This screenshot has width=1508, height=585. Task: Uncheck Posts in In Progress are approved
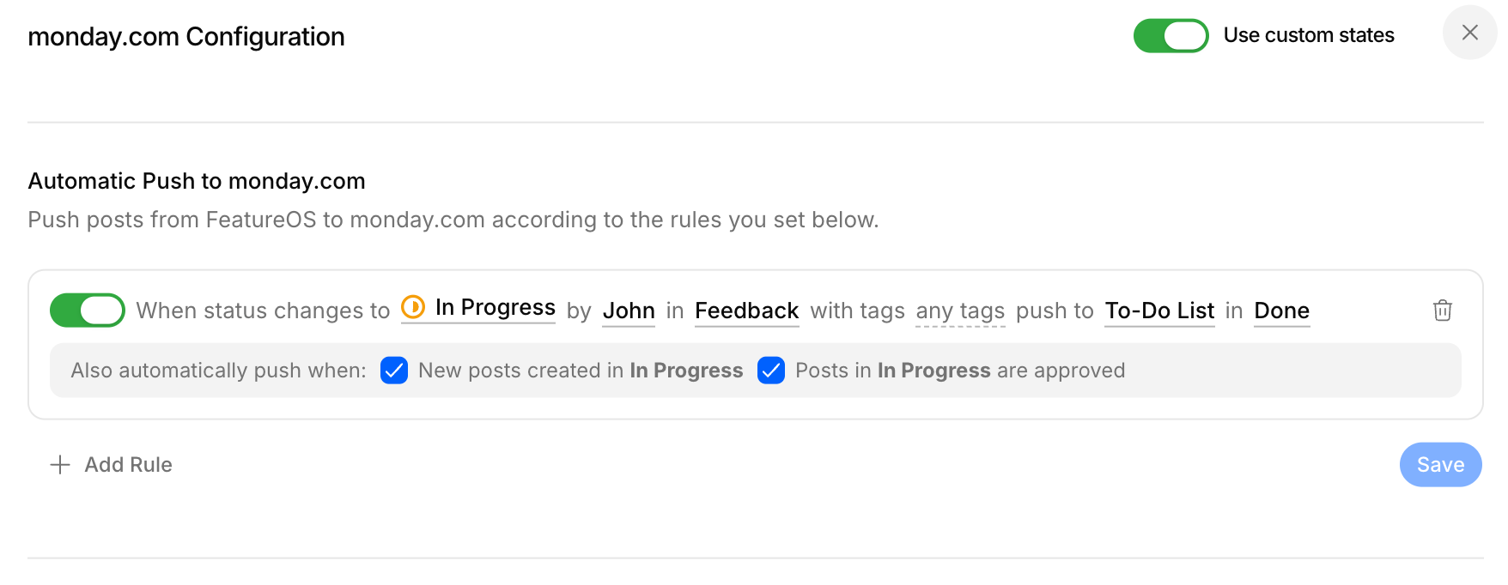(771, 371)
